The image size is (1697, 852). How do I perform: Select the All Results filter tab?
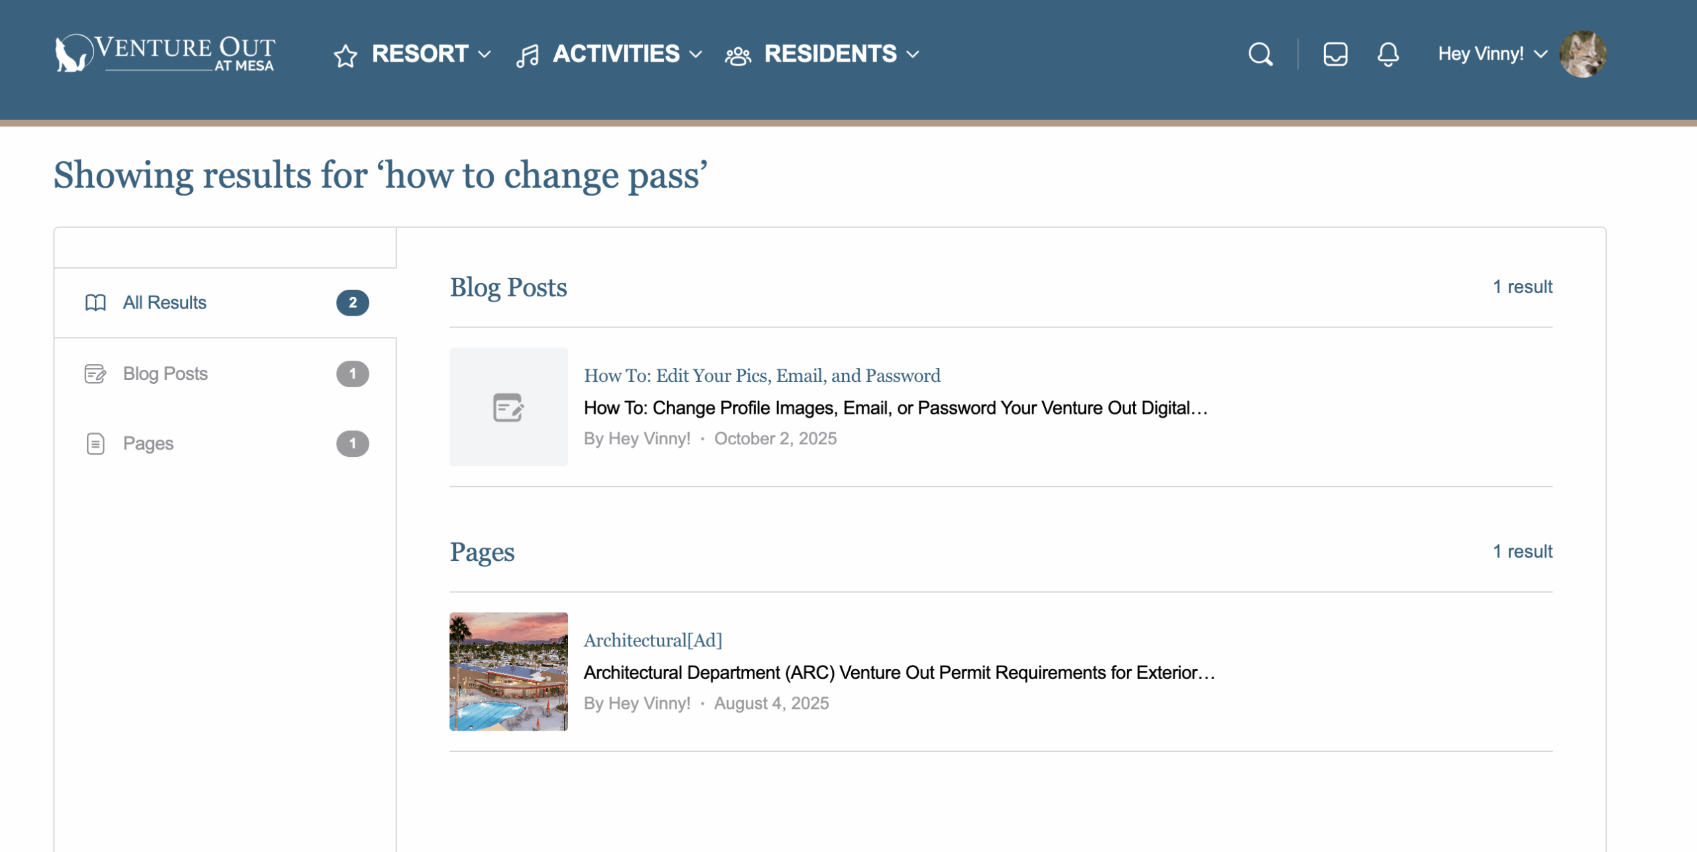click(x=164, y=303)
